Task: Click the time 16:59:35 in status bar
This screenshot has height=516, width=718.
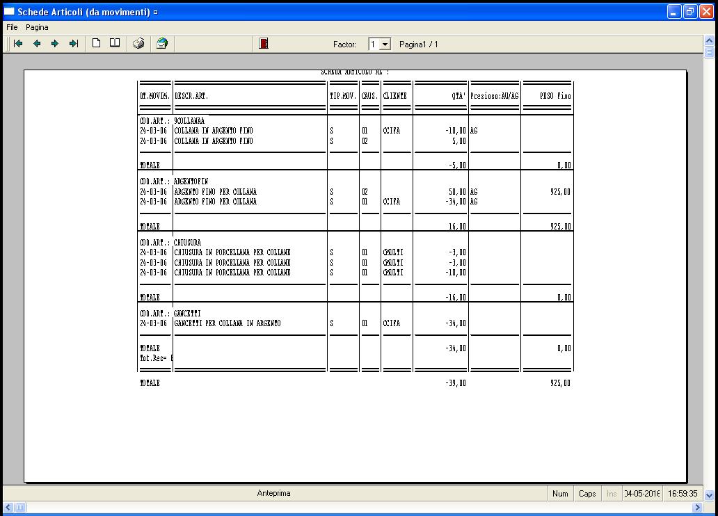Action: [x=683, y=494]
